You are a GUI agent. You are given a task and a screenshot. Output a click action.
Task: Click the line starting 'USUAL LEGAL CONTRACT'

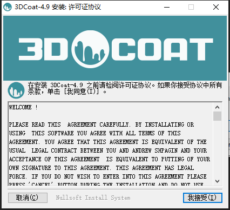(x=108, y=150)
